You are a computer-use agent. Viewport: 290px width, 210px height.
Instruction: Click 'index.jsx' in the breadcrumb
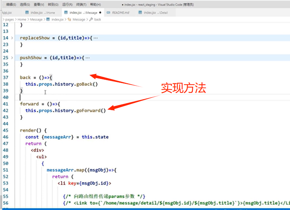tap(57, 20)
